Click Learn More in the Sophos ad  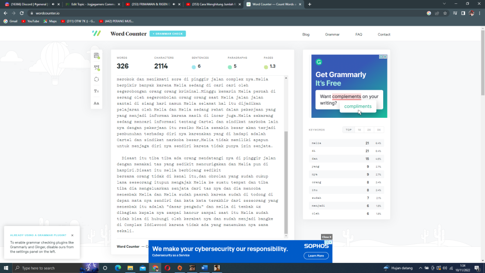tap(316, 256)
